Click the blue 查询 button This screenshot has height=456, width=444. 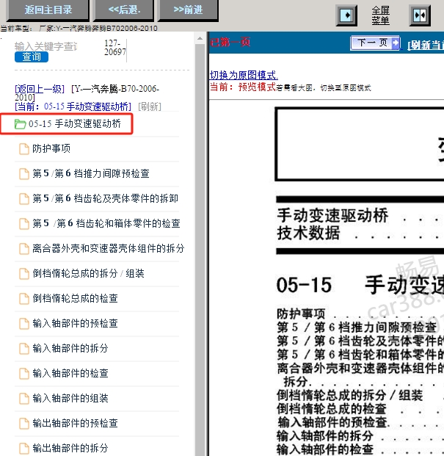coord(32,57)
